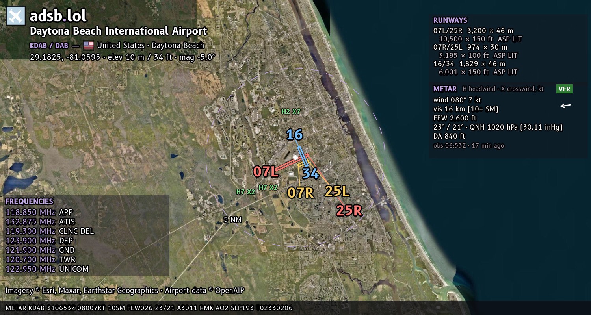Screen dimensions: 591x315
Task: Click the Imagery © Esri attribution text
Action: coord(125,291)
